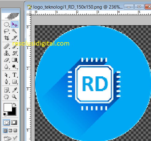Swap foreground and background colors
The width and height of the screenshot is (151, 141).
tap(15, 104)
